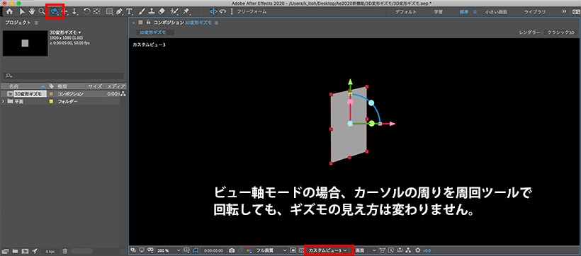The image size is (581, 256).
Task: Click the project composition thumbnail preview
Action: click(26, 43)
